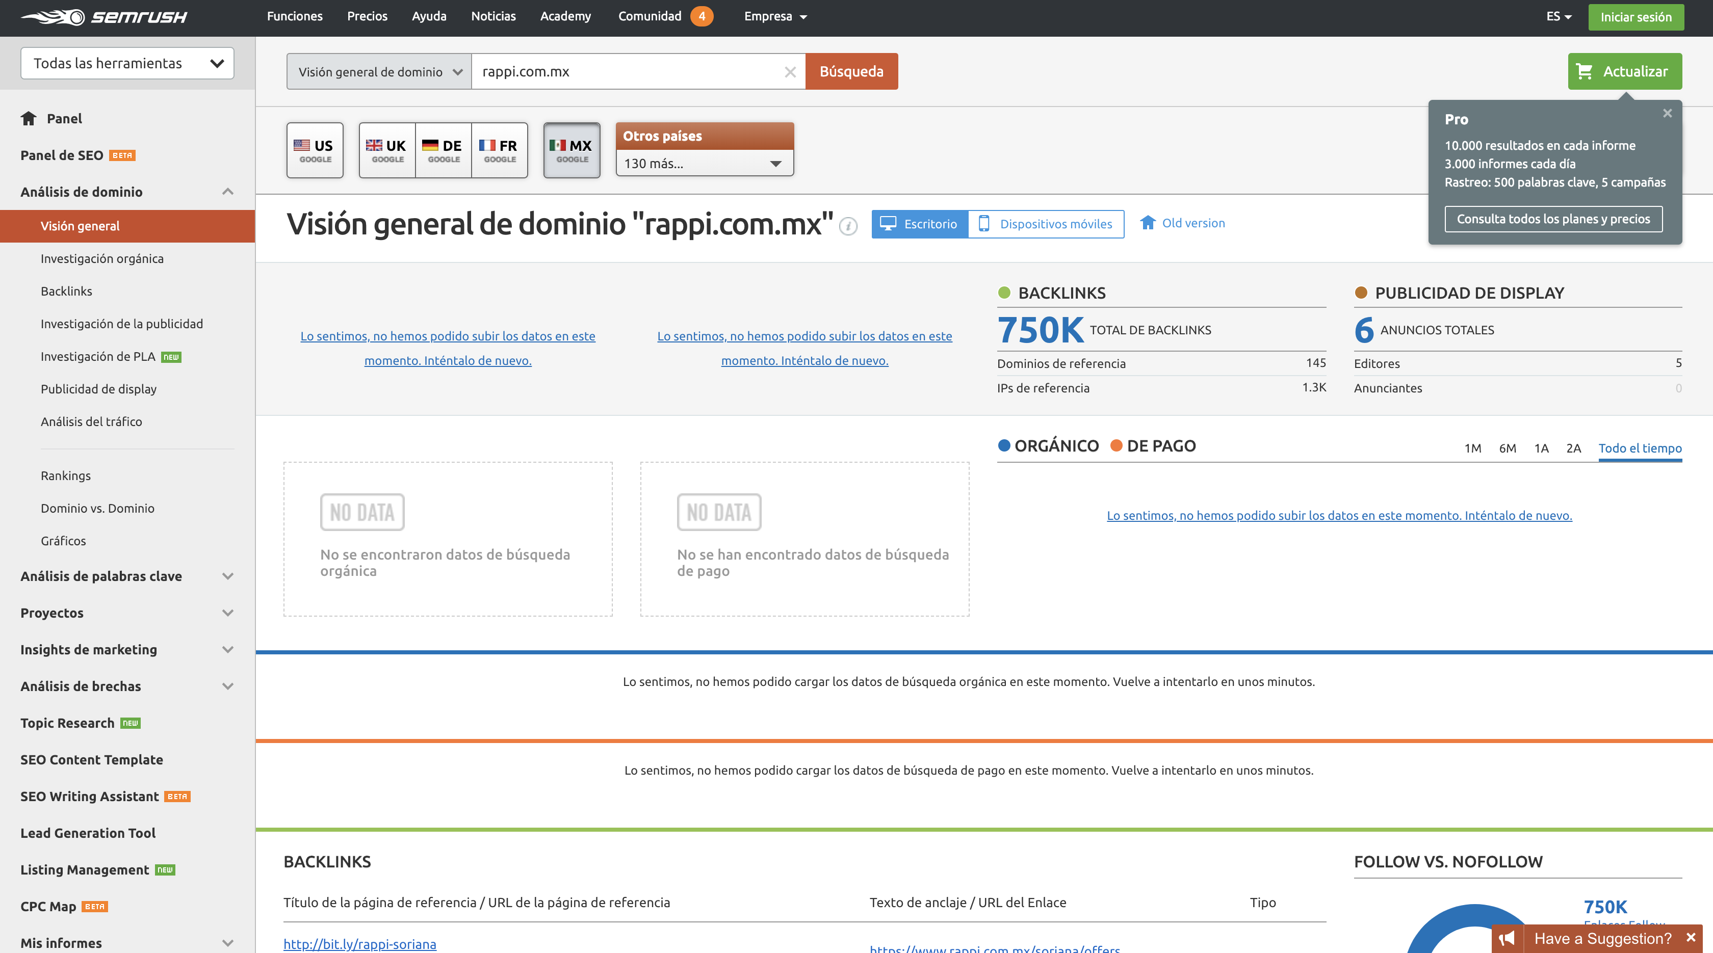This screenshot has width=1713, height=953.
Task: Retry loading the organic/paid chart data link
Action: 1339,515
